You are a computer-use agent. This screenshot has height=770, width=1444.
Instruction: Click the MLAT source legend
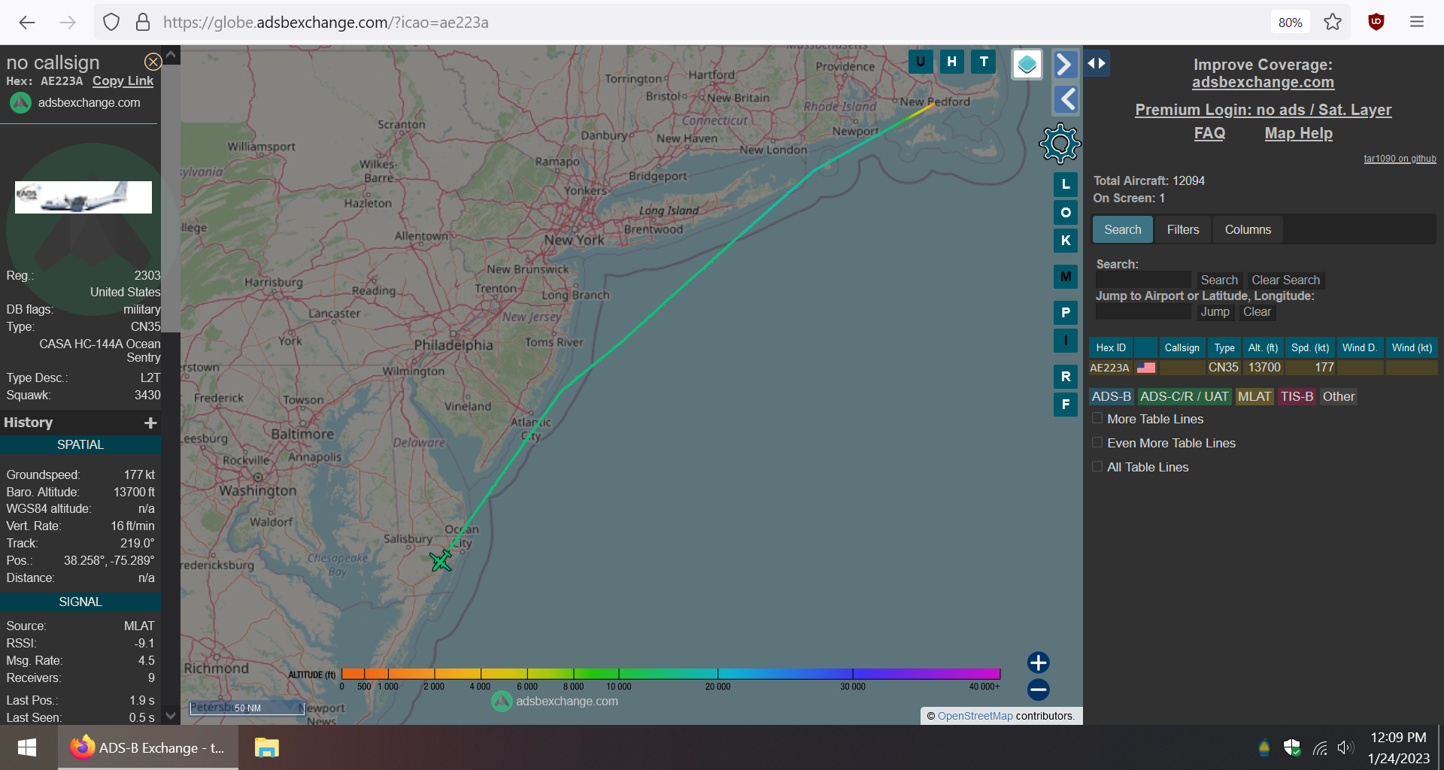point(1254,396)
